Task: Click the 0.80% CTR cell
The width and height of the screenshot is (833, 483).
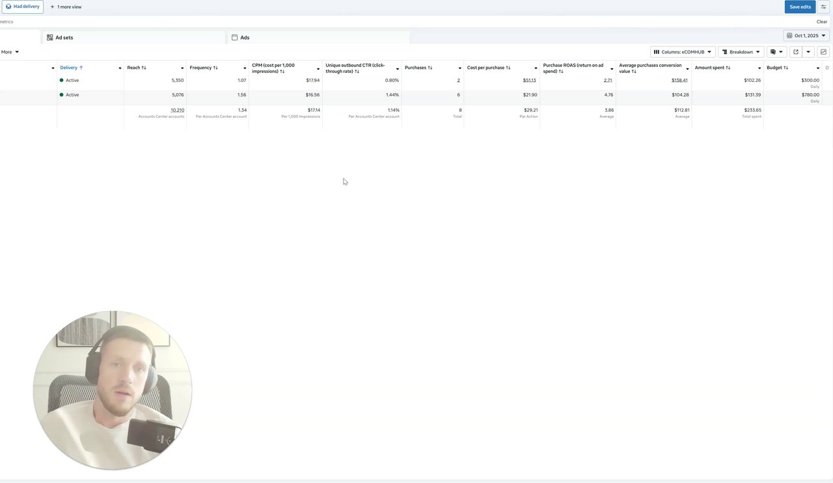Action: coord(392,80)
